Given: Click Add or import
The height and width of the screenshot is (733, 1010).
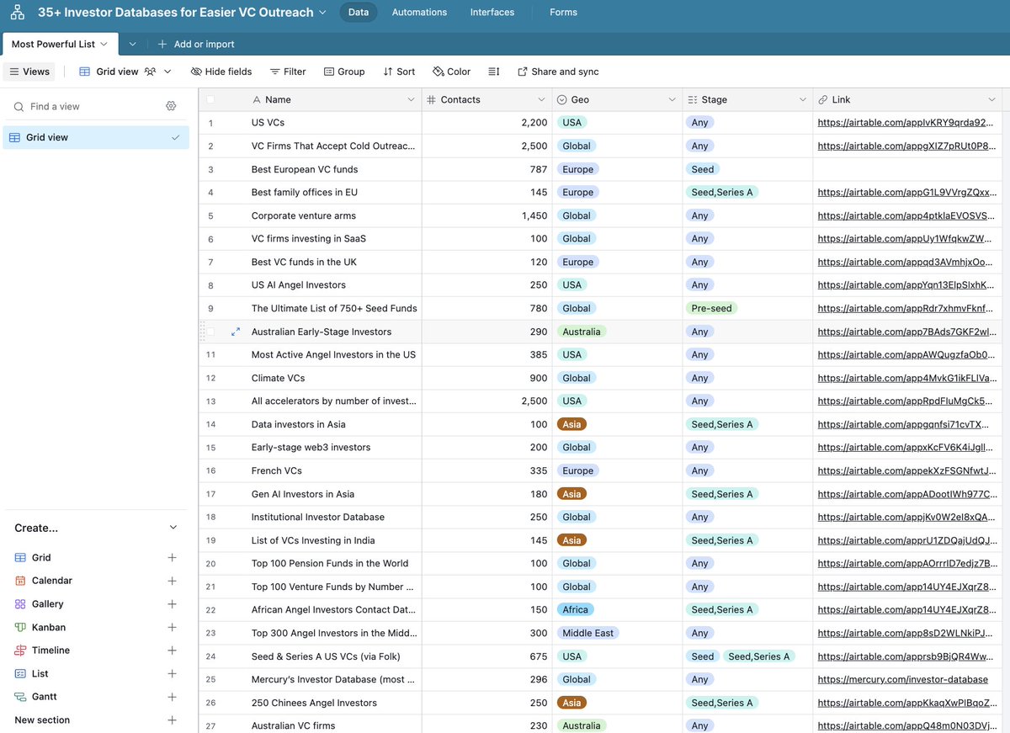Looking at the screenshot, I should (x=196, y=44).
